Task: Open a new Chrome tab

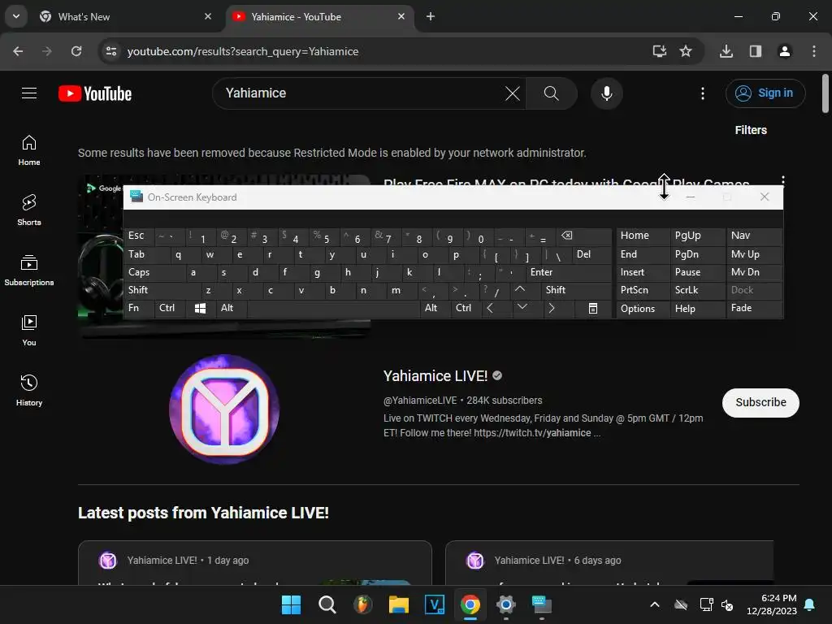Action: [431, 16]
